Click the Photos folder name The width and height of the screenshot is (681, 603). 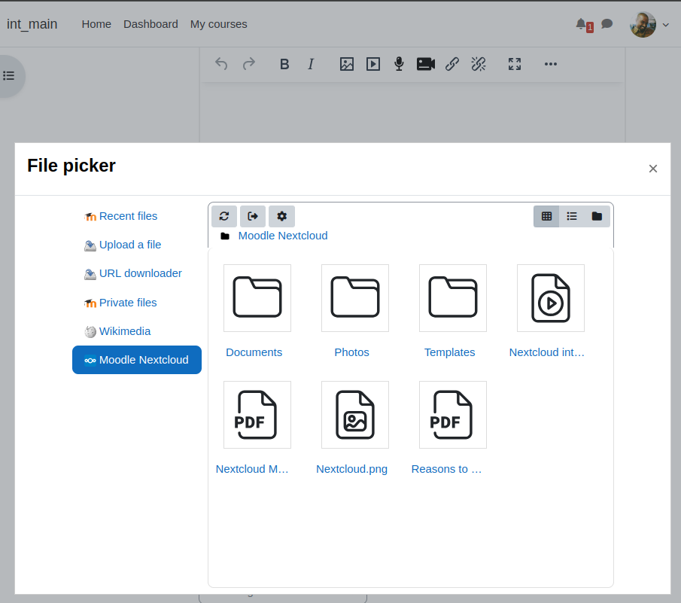pyautogui.click(x=352, y=352)
